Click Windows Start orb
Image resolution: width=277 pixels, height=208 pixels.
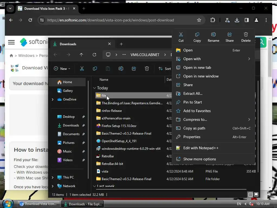[8, 204]
